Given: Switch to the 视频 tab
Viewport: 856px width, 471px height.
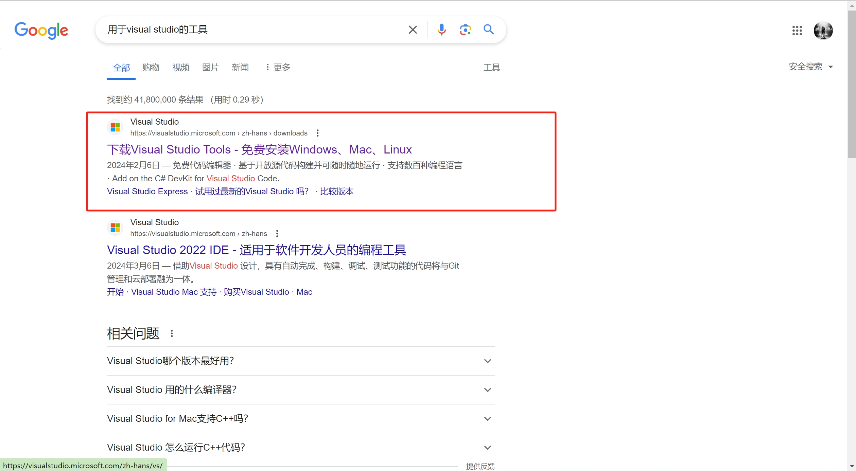Looking at the screenshot, I should coord(181,68).
